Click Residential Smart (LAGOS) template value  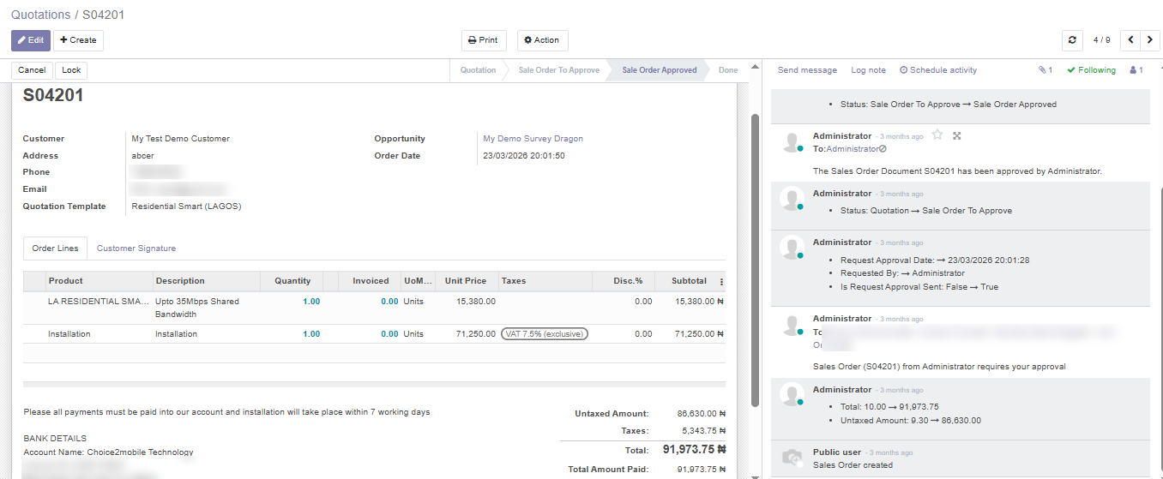[186, 207]
